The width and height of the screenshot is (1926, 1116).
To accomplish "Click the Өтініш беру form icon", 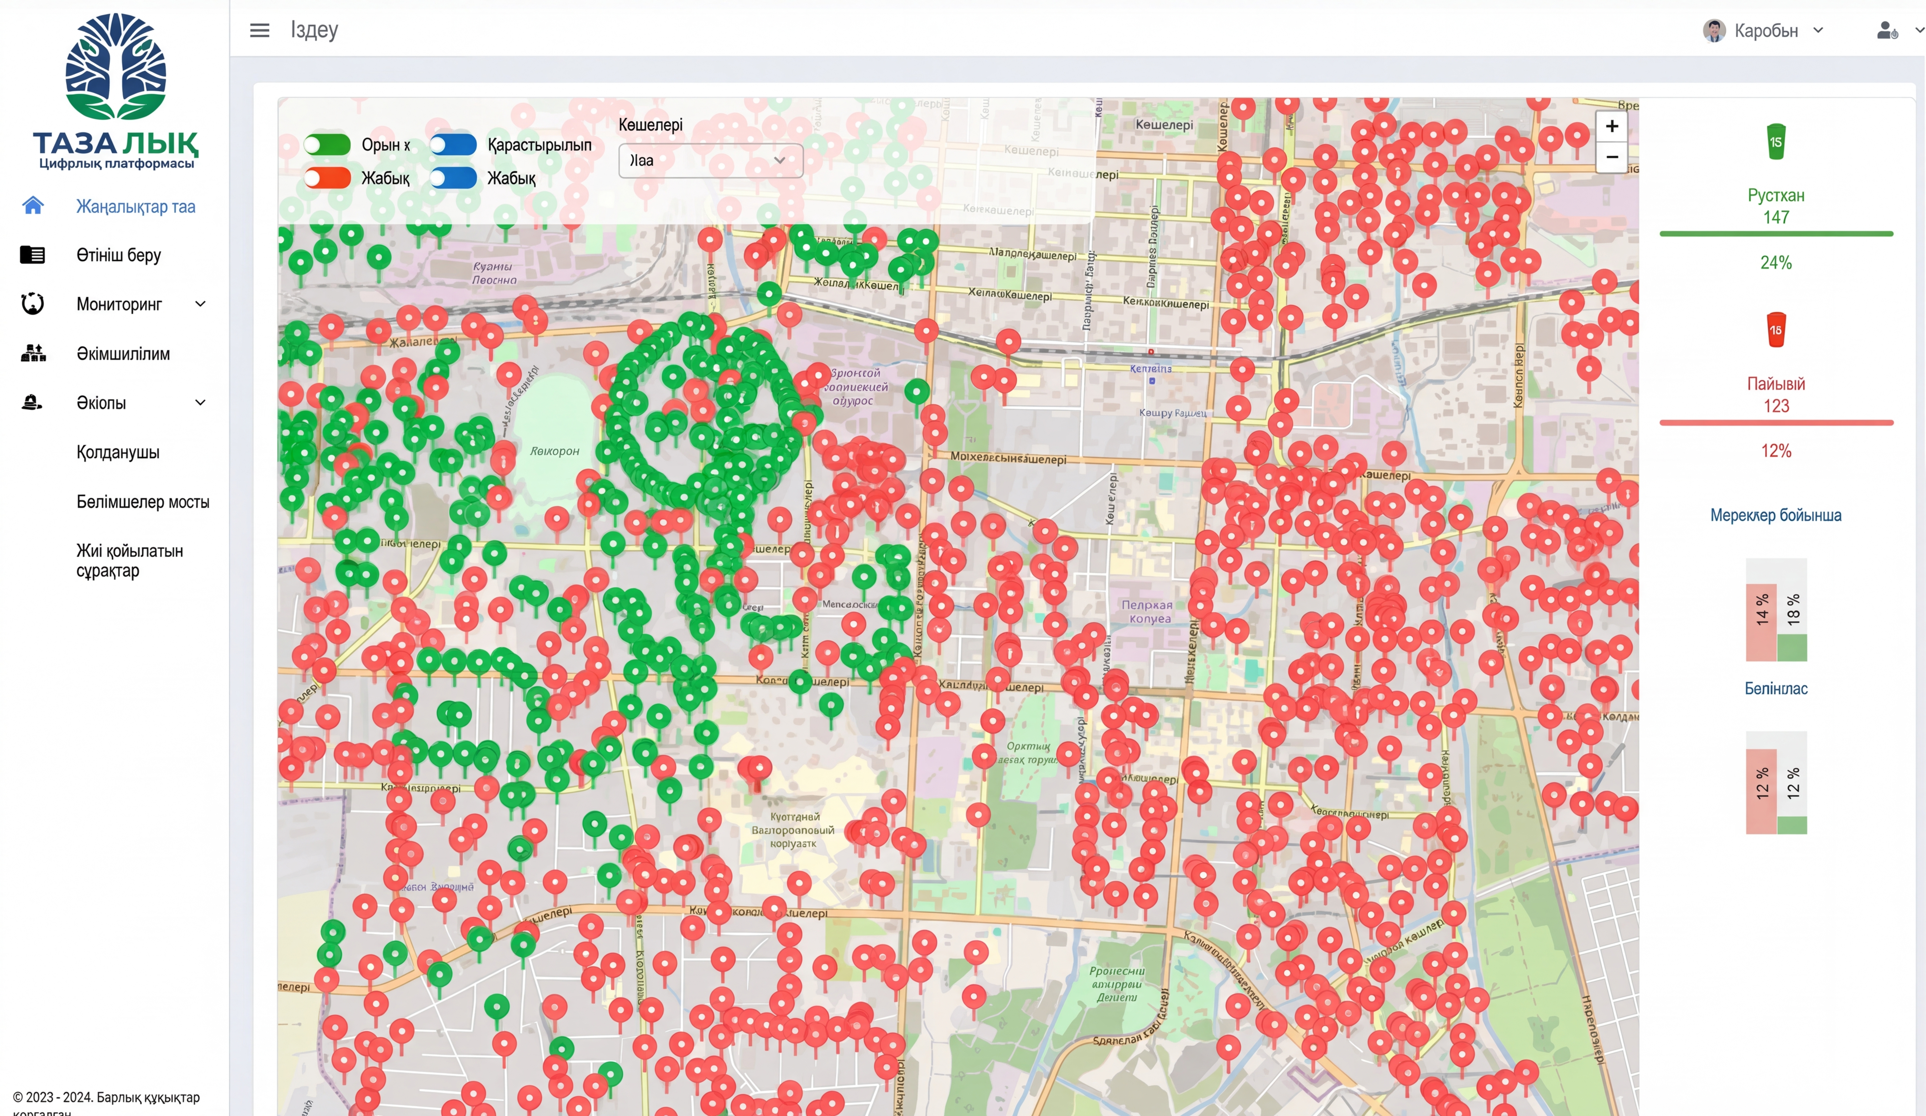I will click(x=32, y=254).
